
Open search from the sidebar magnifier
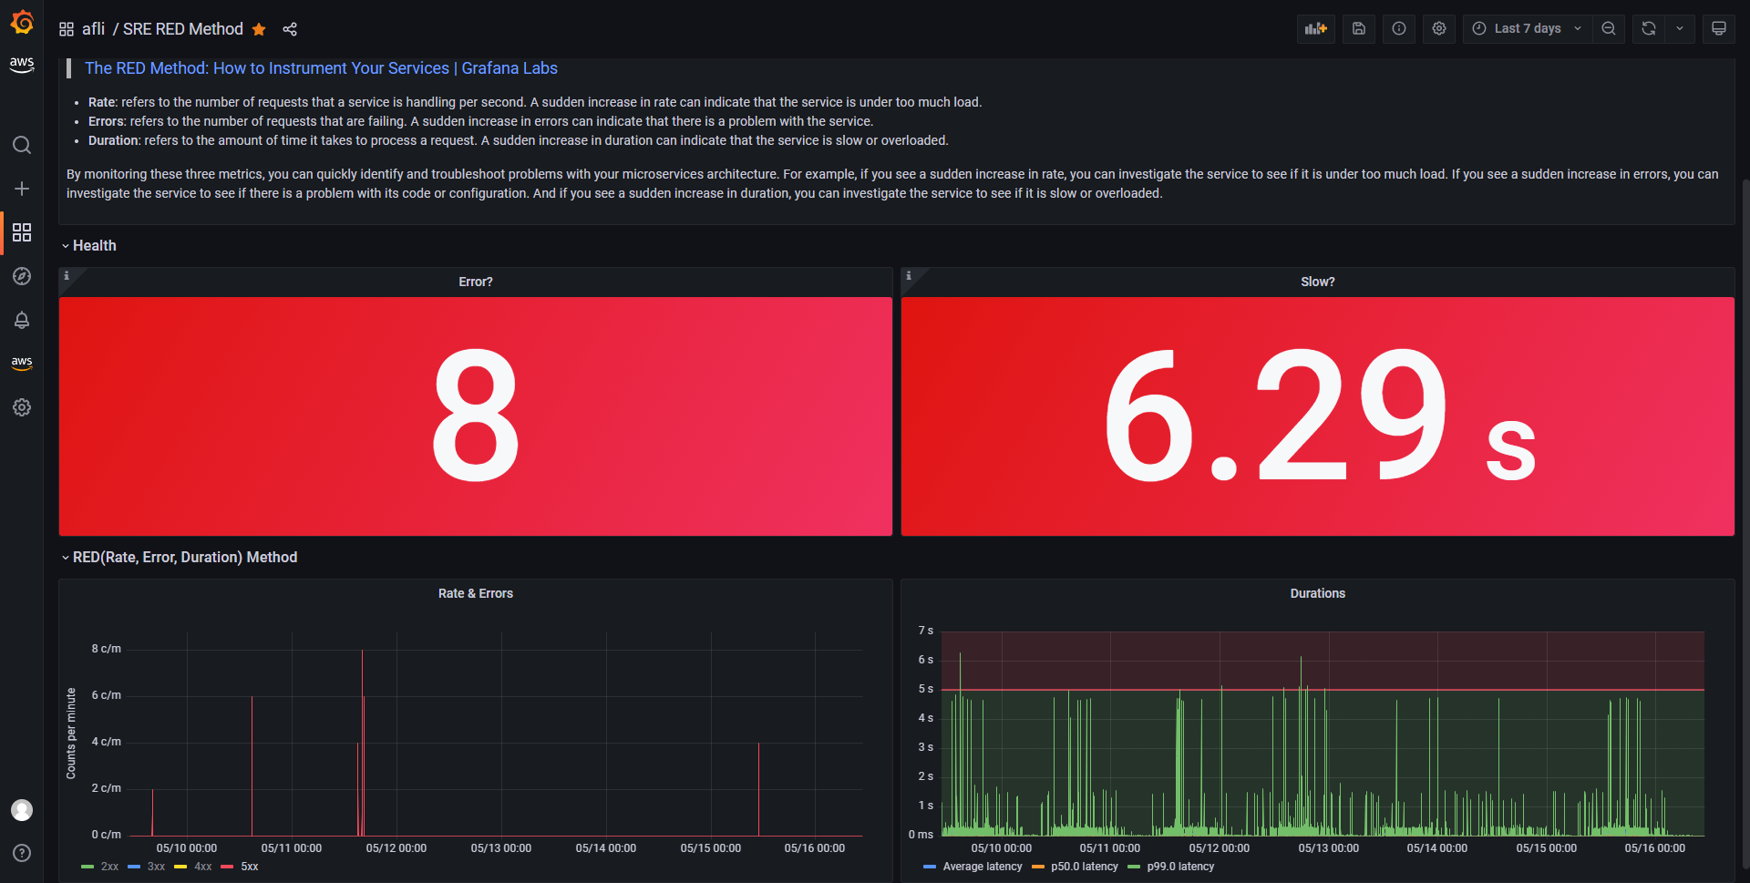click(x=21, y=145)
